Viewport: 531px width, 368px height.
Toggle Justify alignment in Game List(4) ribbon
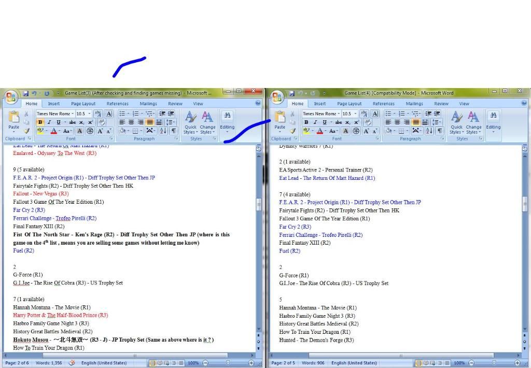[416, 122]
